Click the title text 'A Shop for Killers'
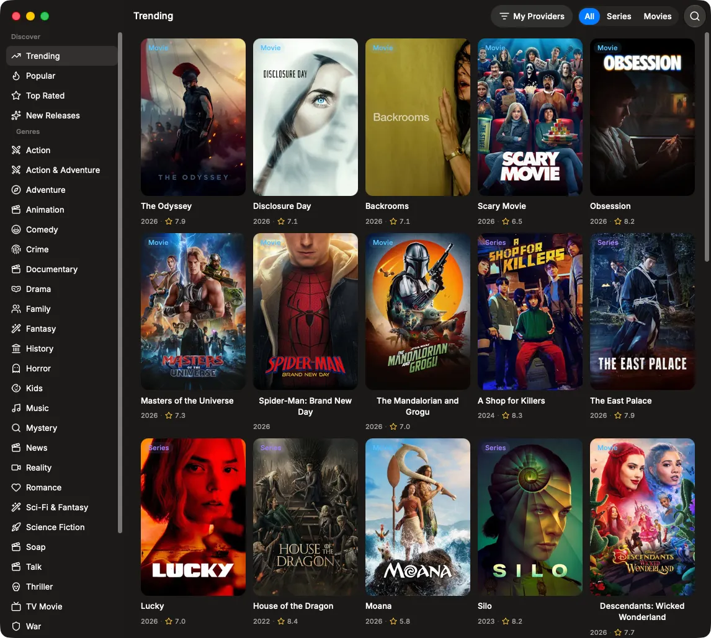Screen dimensions: 711x638 [511, 401]
